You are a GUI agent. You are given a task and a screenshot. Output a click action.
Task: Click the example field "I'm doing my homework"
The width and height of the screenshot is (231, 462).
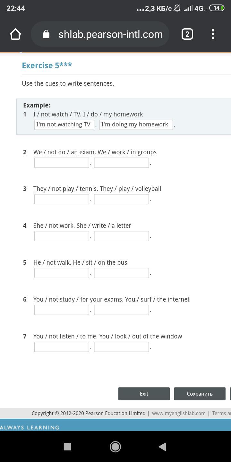click(x=136, y=124)
